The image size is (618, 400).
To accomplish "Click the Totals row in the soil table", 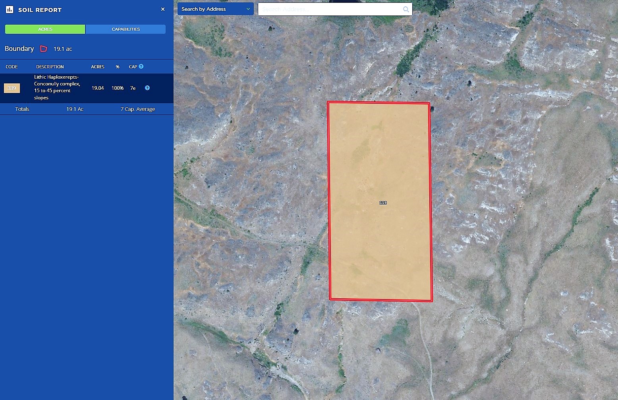I will coord(22,109).
